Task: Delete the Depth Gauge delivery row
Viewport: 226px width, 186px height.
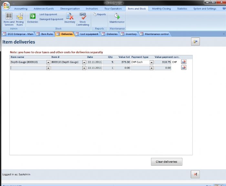Action: (x=184, y=62)
